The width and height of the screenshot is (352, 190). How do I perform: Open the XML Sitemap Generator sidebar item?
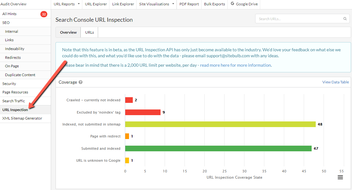tap(22, 118)
